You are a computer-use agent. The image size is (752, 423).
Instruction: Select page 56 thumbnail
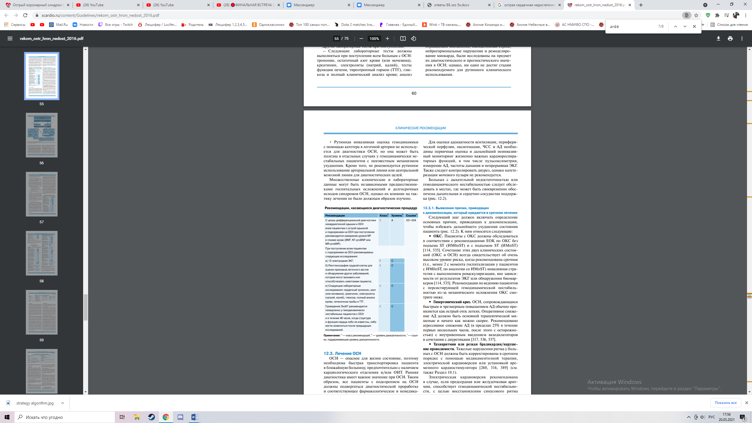point(41,135)
